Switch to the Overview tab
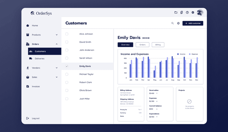The image size is (228, 132). (x=125, y=45)
